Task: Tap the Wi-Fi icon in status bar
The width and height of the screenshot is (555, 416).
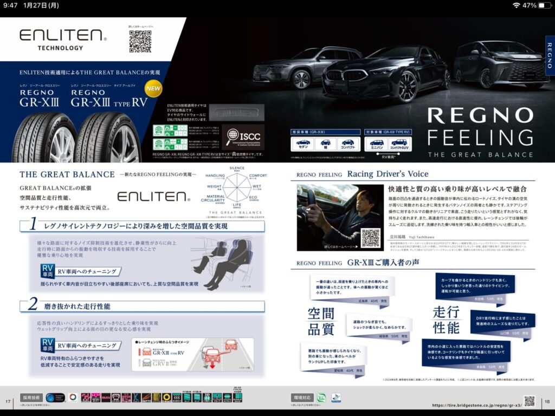Action: pos(517,5)
